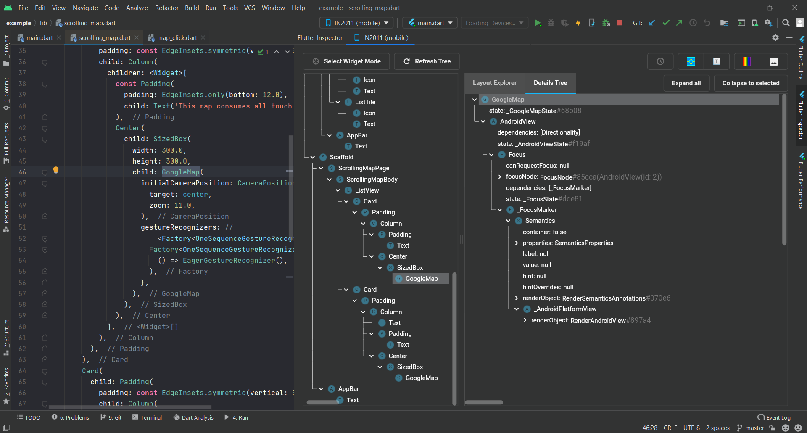Toggle Show Paint Baselines overlay
The width and height of the screenshot is (807, 433).
717,61
